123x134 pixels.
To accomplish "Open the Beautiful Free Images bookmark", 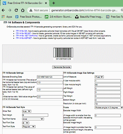I will (89, 17).
